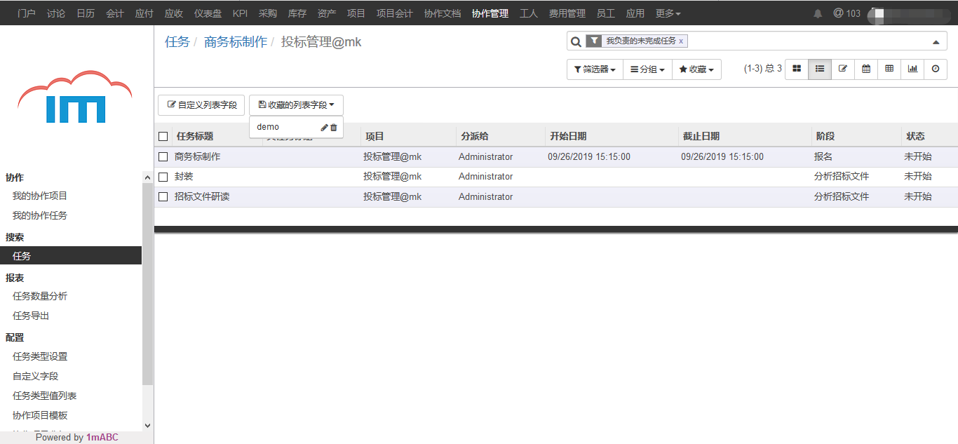Tick checkbox for 招标文件研读 row
Image resolution: width=958 pixels, height=444 pixels.
tap(163, 197)
